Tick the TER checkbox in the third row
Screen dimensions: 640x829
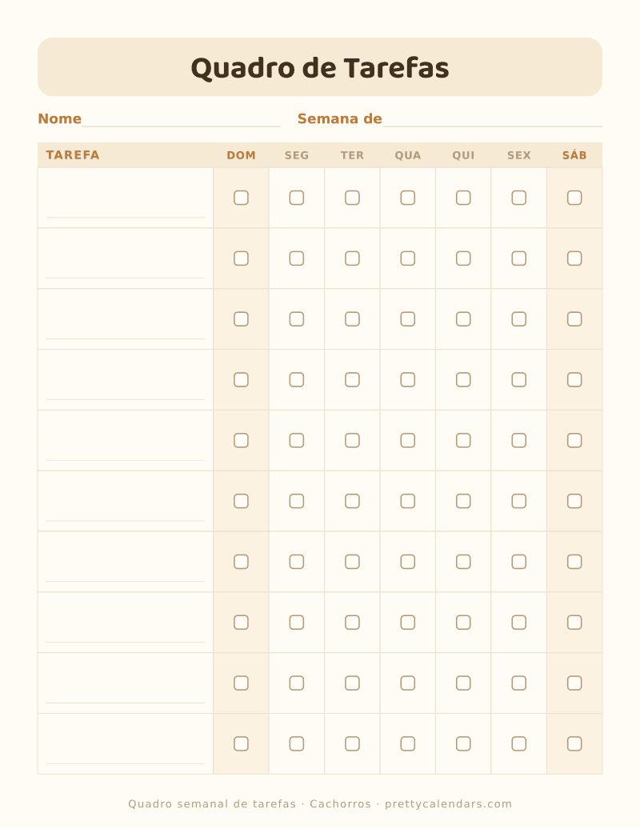352,318
